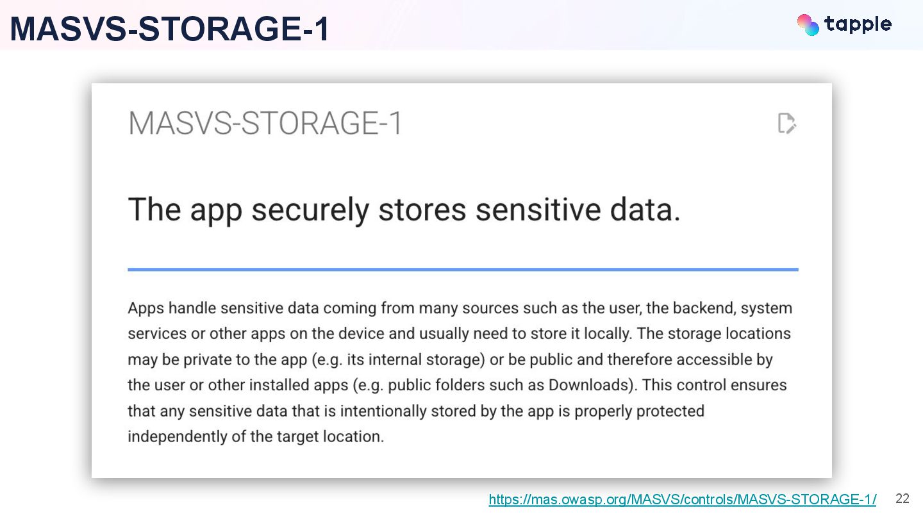Click the text 'This control ensures'
Viewport: 923px width, 519px height.
[714, 385]
